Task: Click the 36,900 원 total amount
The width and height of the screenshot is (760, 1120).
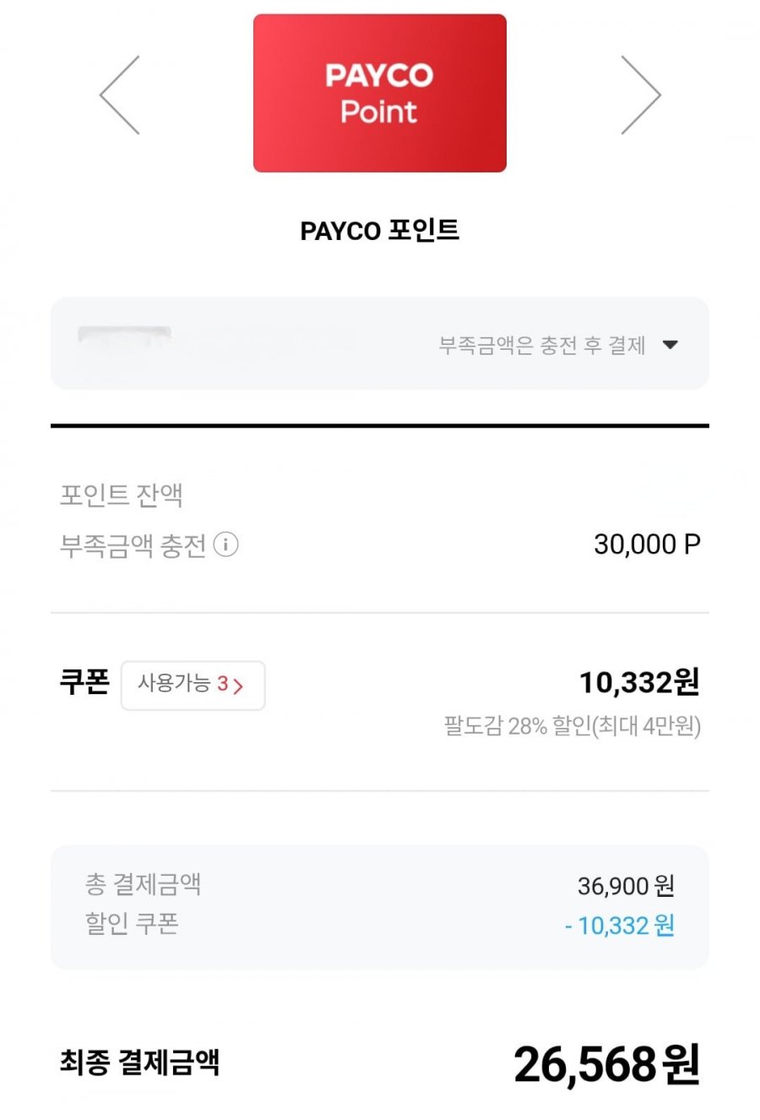Action: [x=626, y=886]
